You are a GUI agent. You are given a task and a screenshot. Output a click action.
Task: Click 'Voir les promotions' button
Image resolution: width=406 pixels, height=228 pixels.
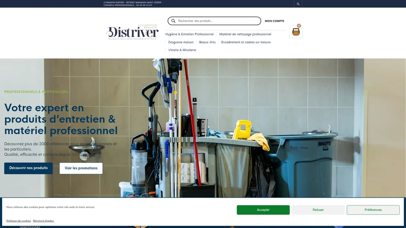coord(81,168)
